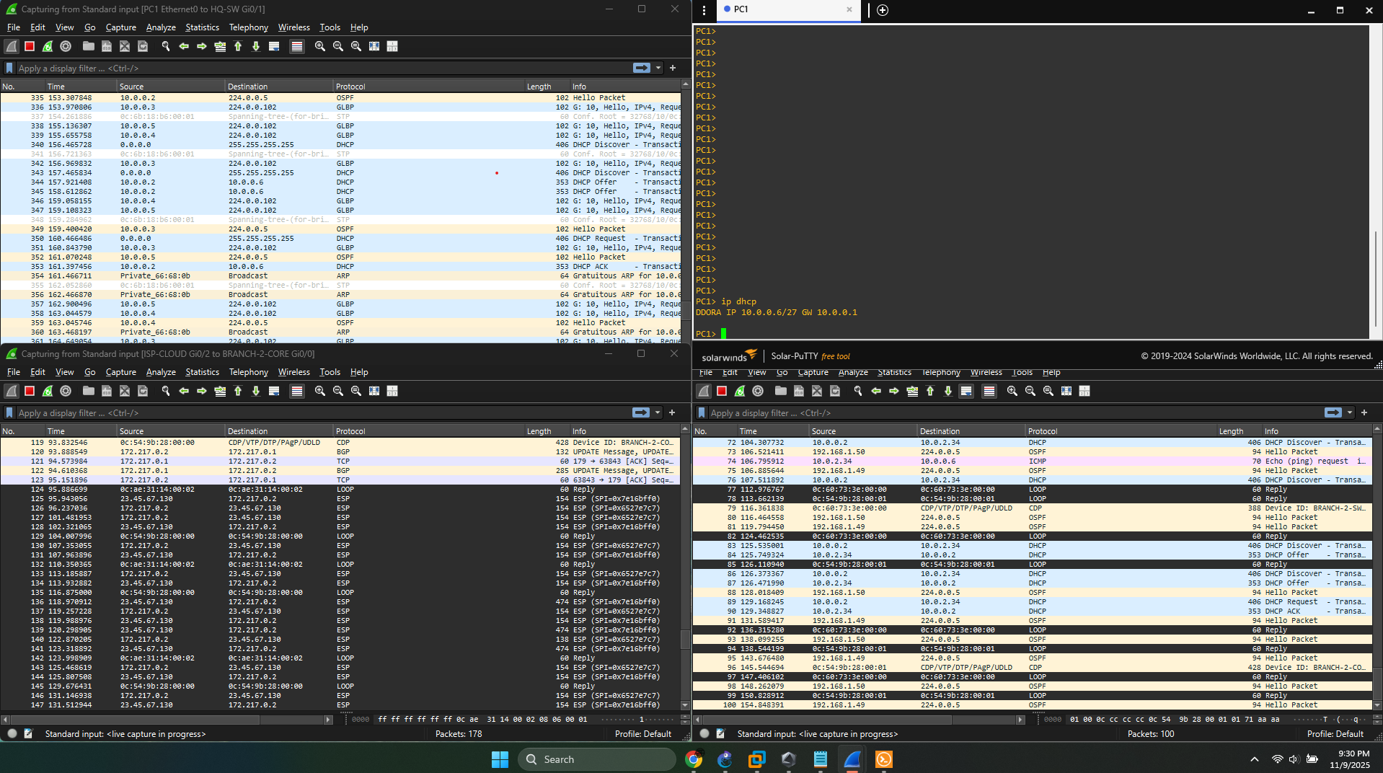Toggle packet colorization in ISP-CLOUD window
This screenshot has width=1383, height=773.
(296, 391)
